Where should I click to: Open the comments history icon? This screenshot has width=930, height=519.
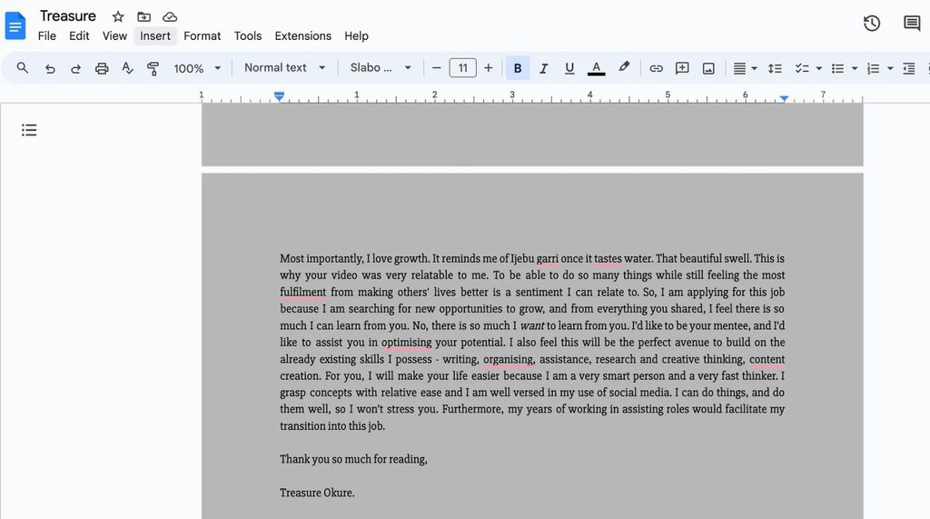[912, 24]
